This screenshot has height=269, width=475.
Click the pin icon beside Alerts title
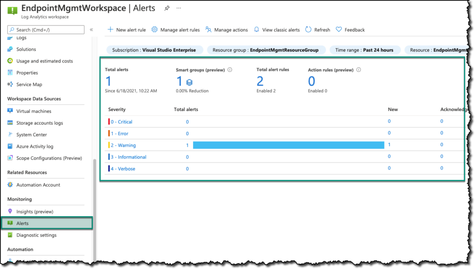167,8
